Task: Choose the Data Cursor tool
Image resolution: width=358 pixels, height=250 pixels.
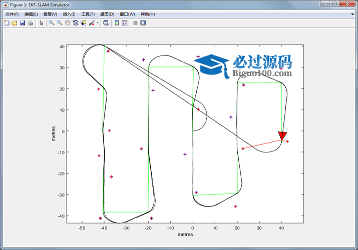Action: pyautogui.click(x=83, y=23)
